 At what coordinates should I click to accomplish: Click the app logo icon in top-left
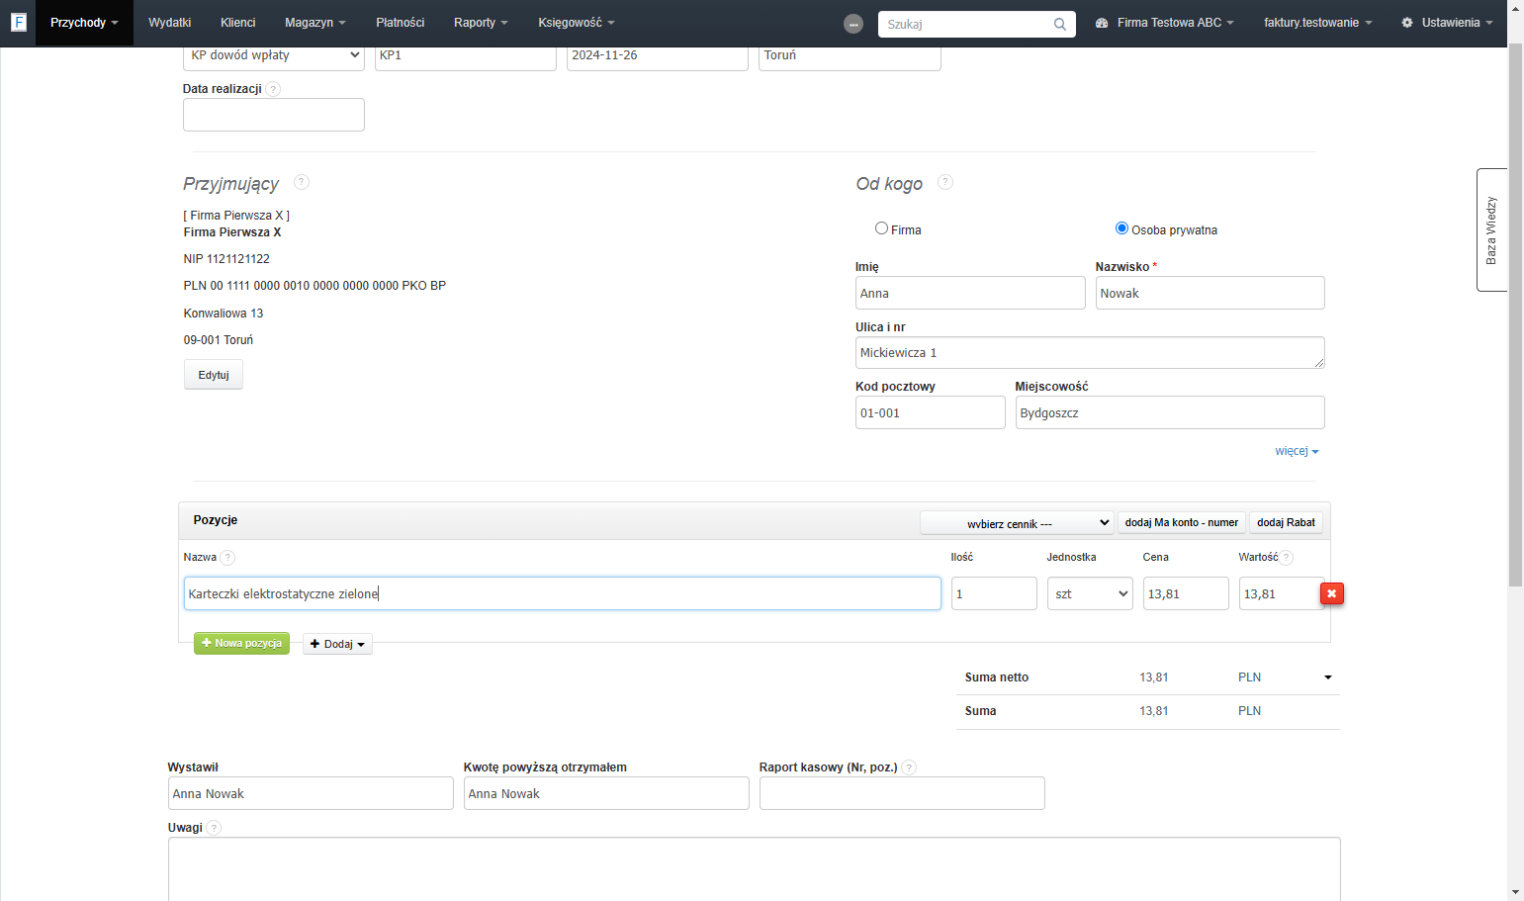[18, 22]
